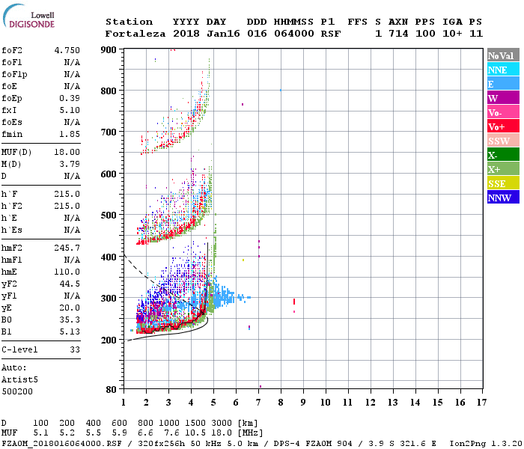
Task: Click the Artist5 auto-scaling label
Action: [x=19, y=379]
